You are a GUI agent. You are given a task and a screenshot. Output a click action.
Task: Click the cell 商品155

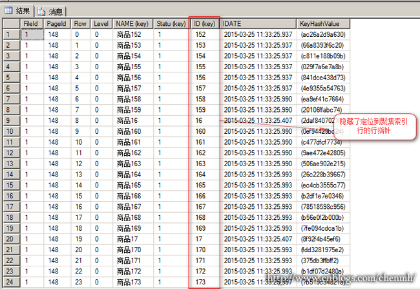132,67
